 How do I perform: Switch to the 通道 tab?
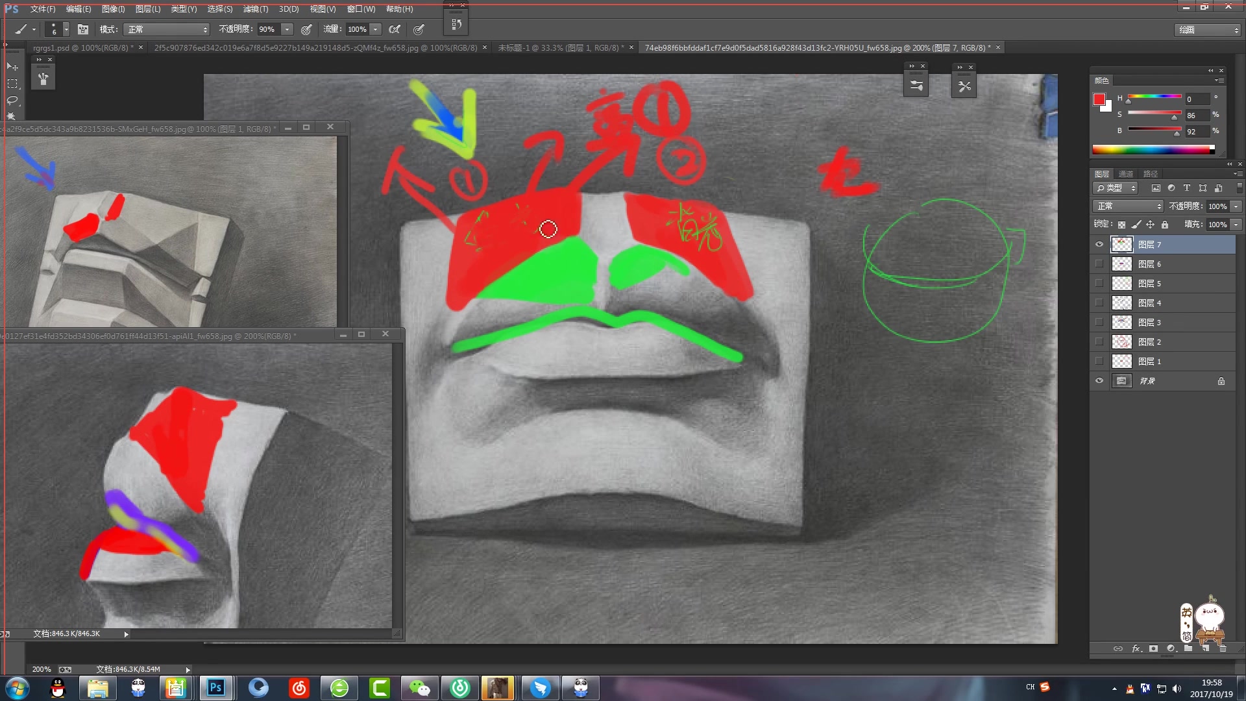coord(1126,174)
